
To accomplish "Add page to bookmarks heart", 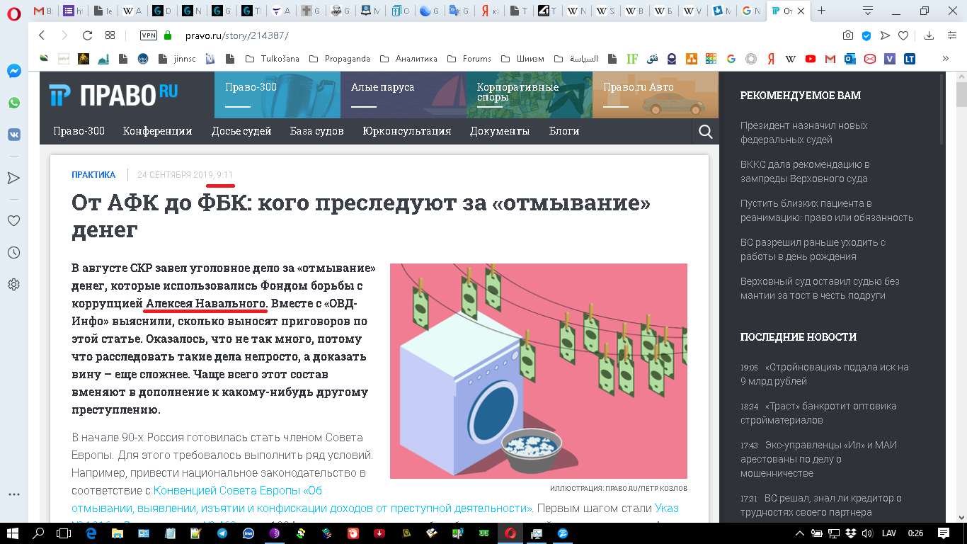I will pyautogui.click(x=903, y=35).
